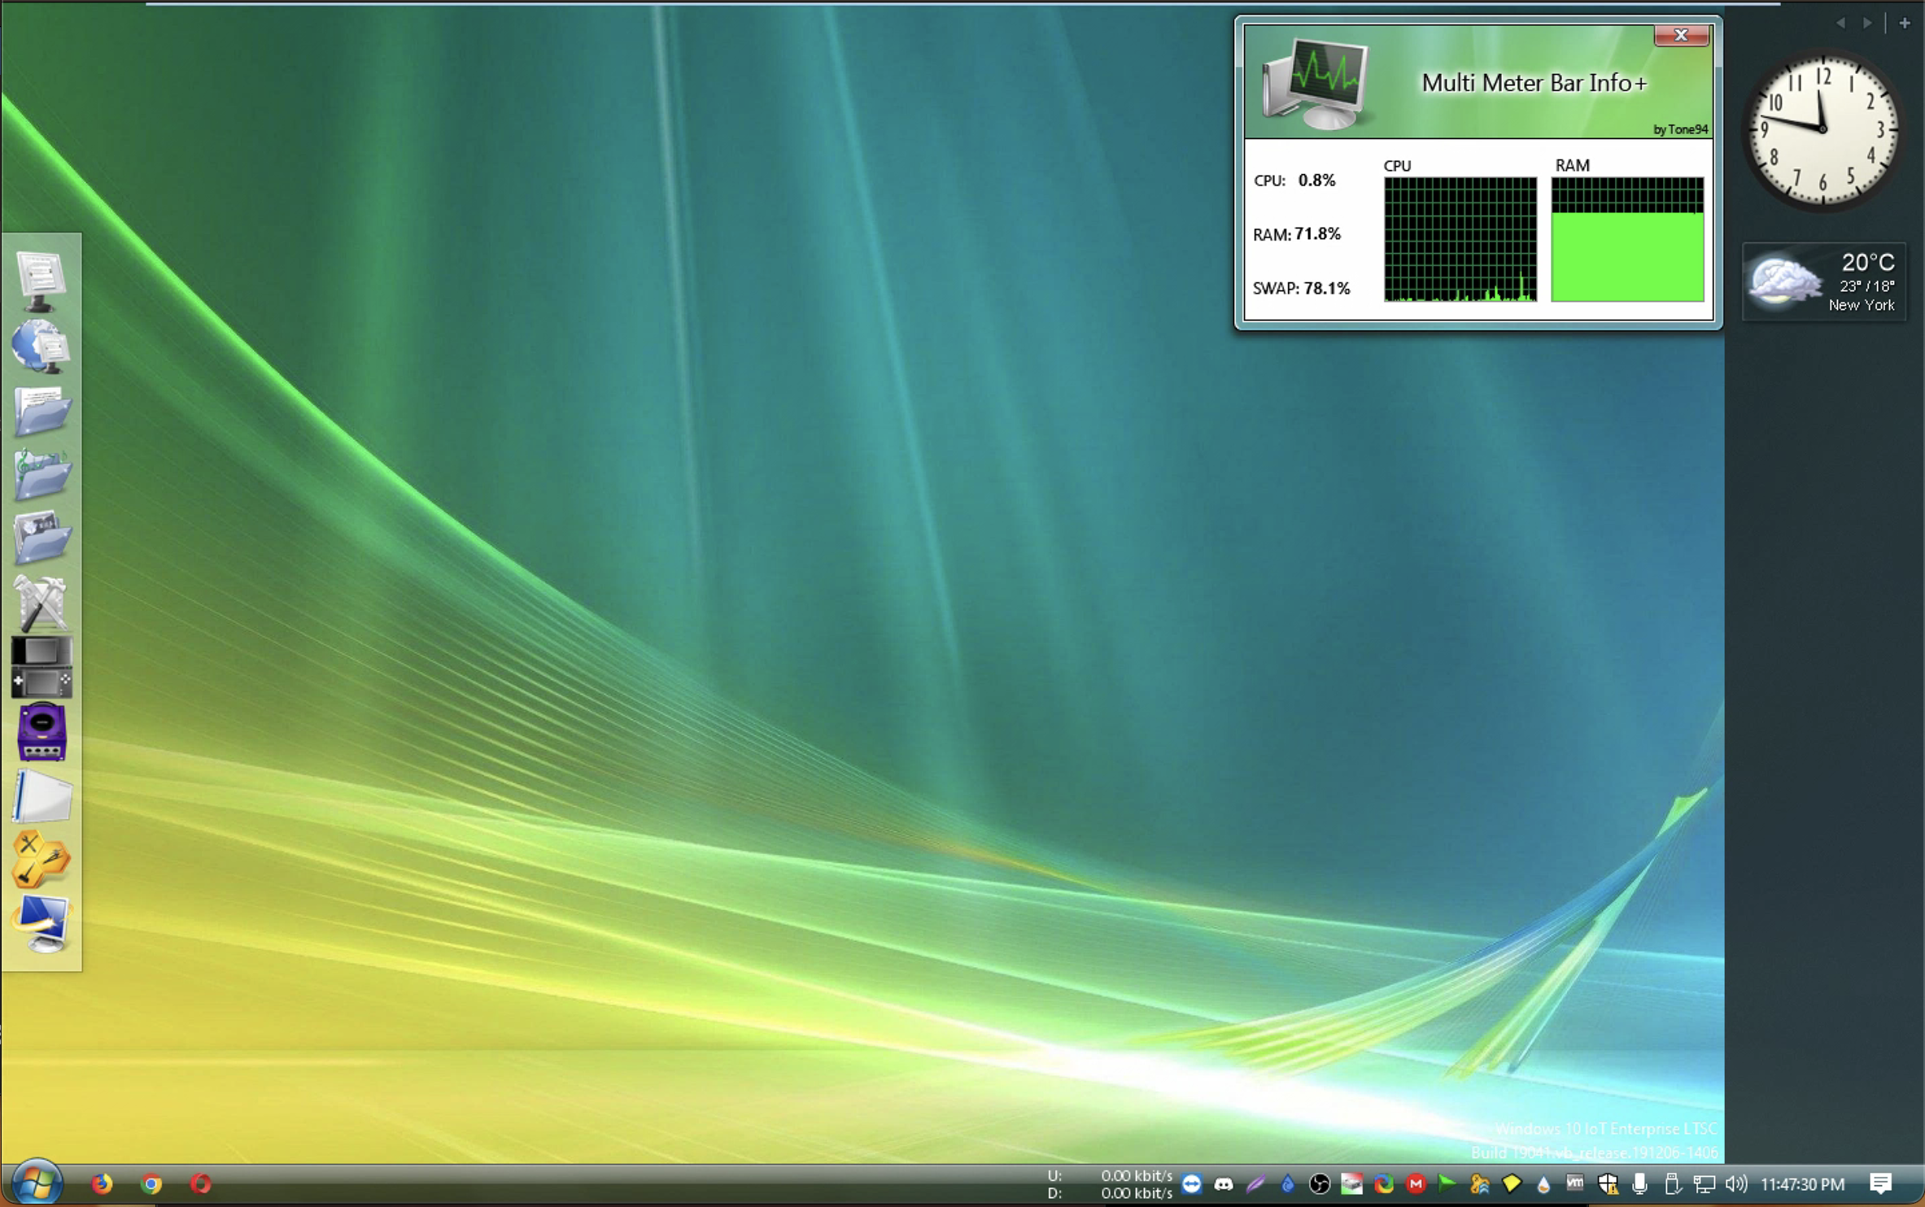Open the Computer icon in the dock
The image size is (1925, 1207).
tap(41, 281)
